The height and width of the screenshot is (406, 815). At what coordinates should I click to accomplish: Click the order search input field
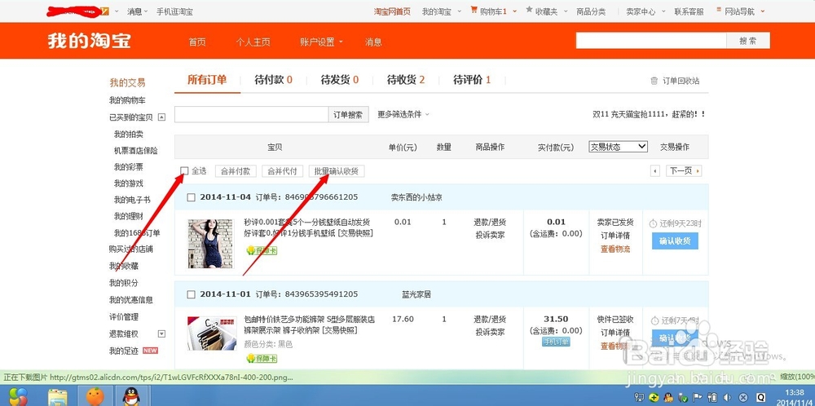tap(252, 115)
